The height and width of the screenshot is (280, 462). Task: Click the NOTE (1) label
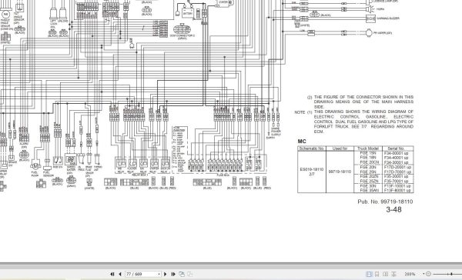(x=303, y=112)
